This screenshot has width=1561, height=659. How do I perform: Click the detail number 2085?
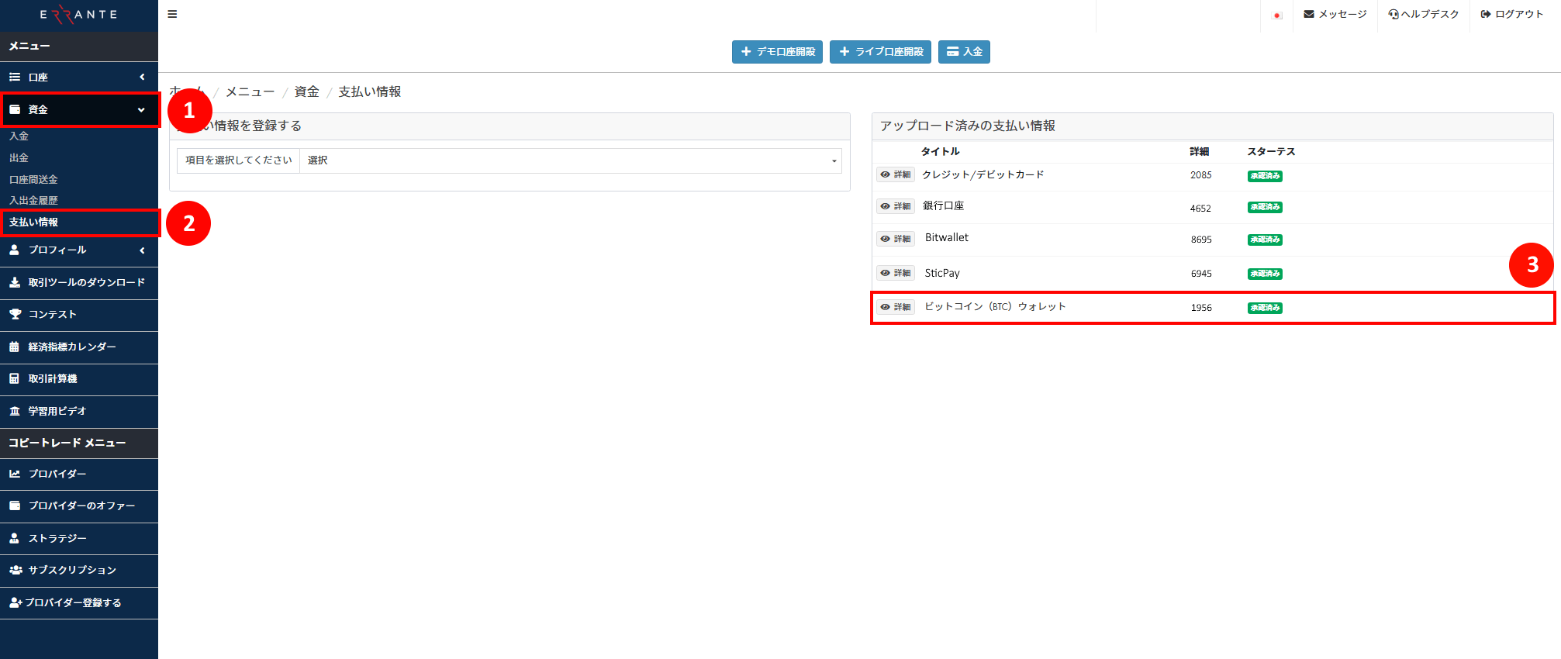1201,175
